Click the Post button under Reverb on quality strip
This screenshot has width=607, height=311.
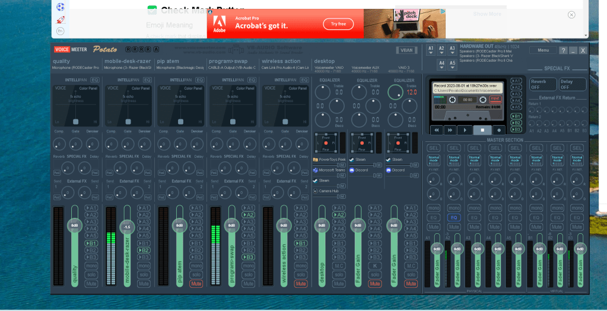(56, 173)
